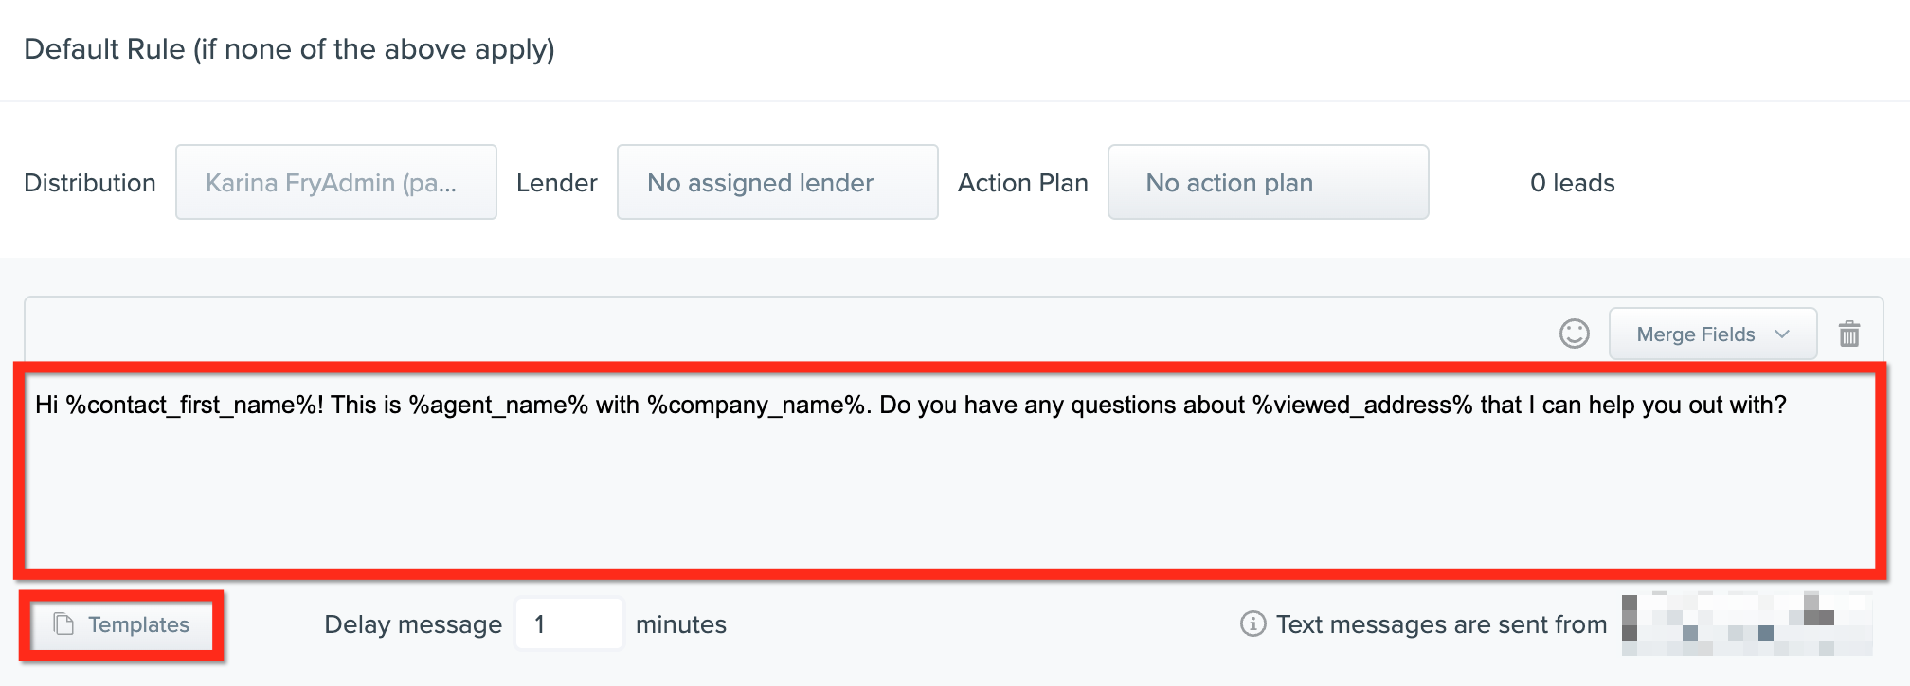Open the Distribution Karina FryAdmin dropdown
This screenshot has height=686, width=1910.
coord(336,182)
